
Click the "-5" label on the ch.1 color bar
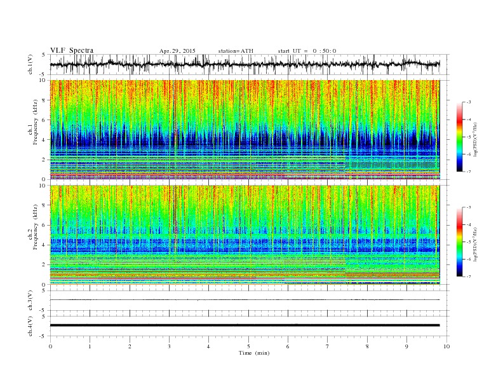point(469,137)
